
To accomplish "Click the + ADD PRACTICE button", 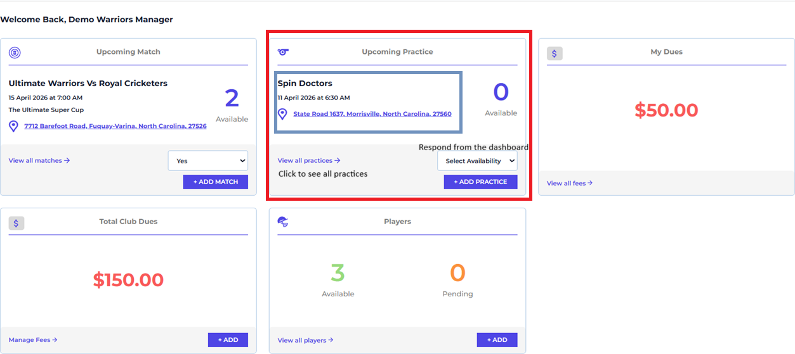I will tap(480, 182).
